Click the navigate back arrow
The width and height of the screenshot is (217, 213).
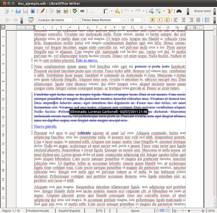[7, 20]
